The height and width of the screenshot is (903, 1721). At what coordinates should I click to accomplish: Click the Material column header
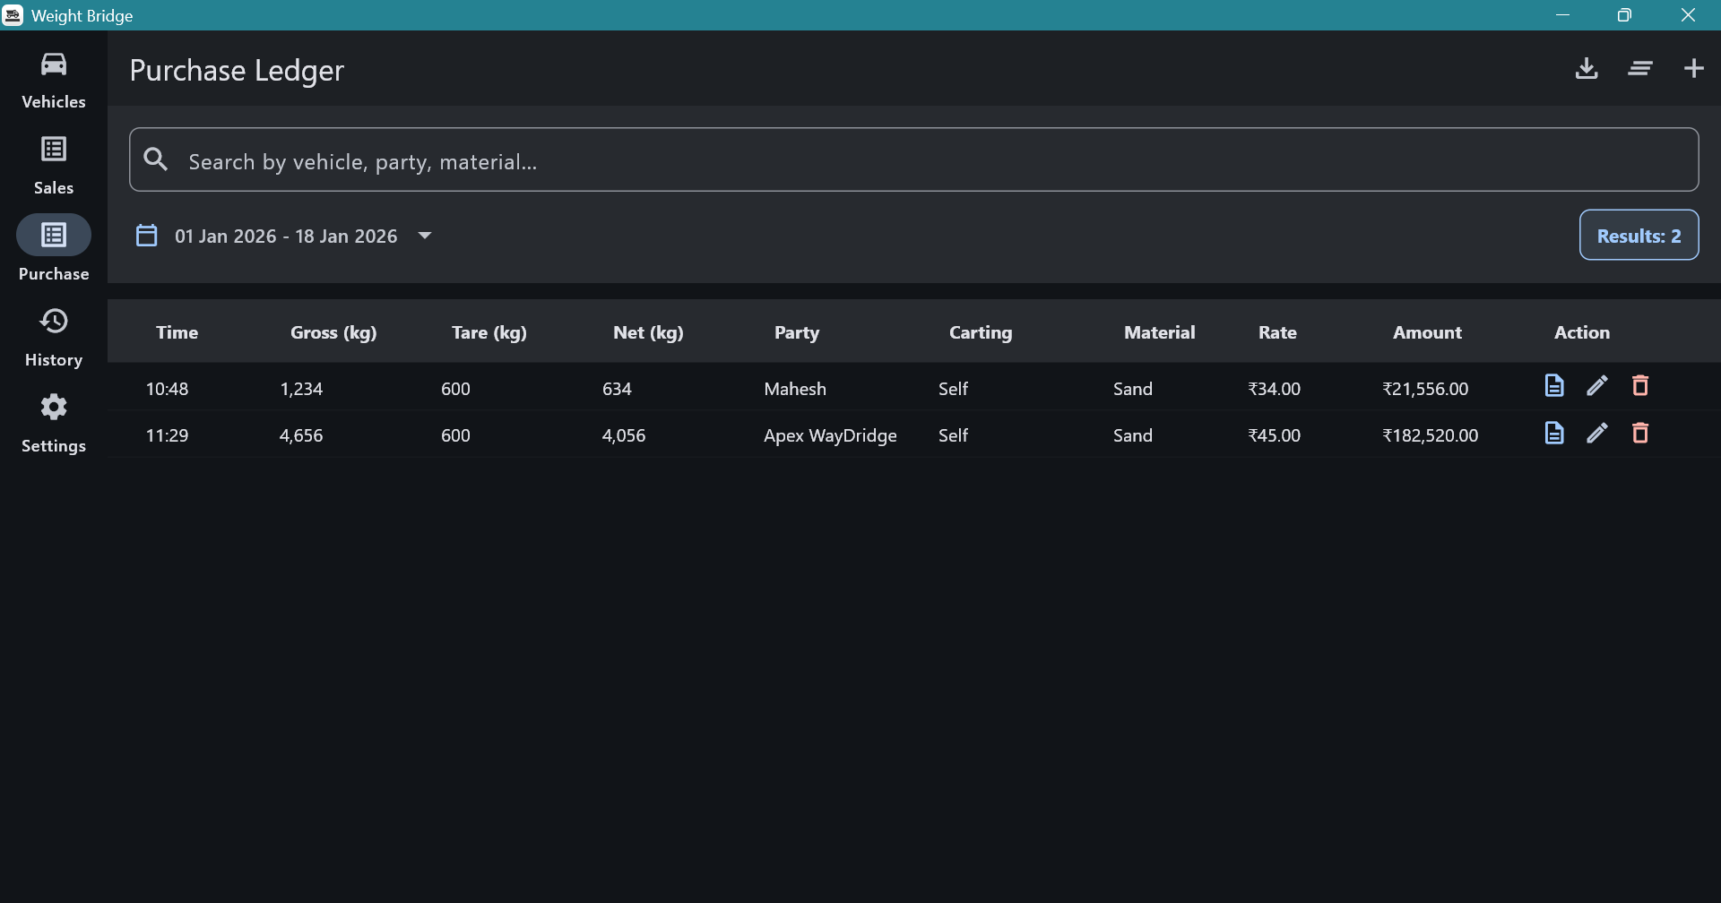point(1160,332)
